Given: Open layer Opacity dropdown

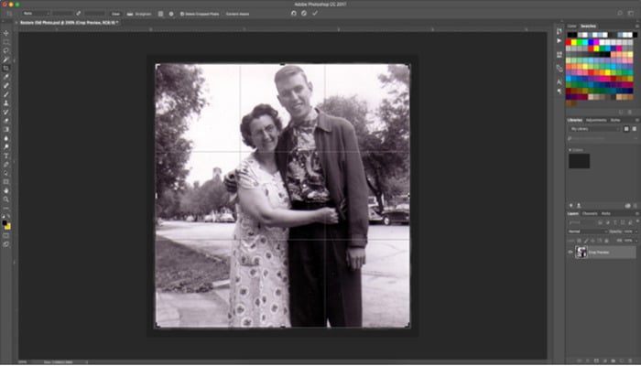Looking at the screenshot, I should 636,231.
